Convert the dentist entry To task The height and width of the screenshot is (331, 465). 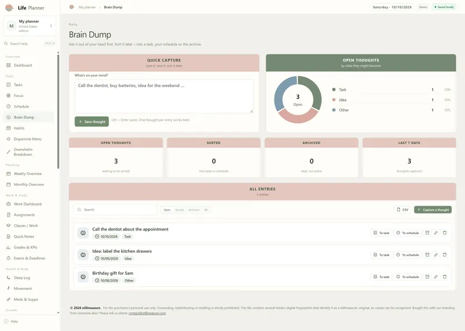tap(381, 233)
